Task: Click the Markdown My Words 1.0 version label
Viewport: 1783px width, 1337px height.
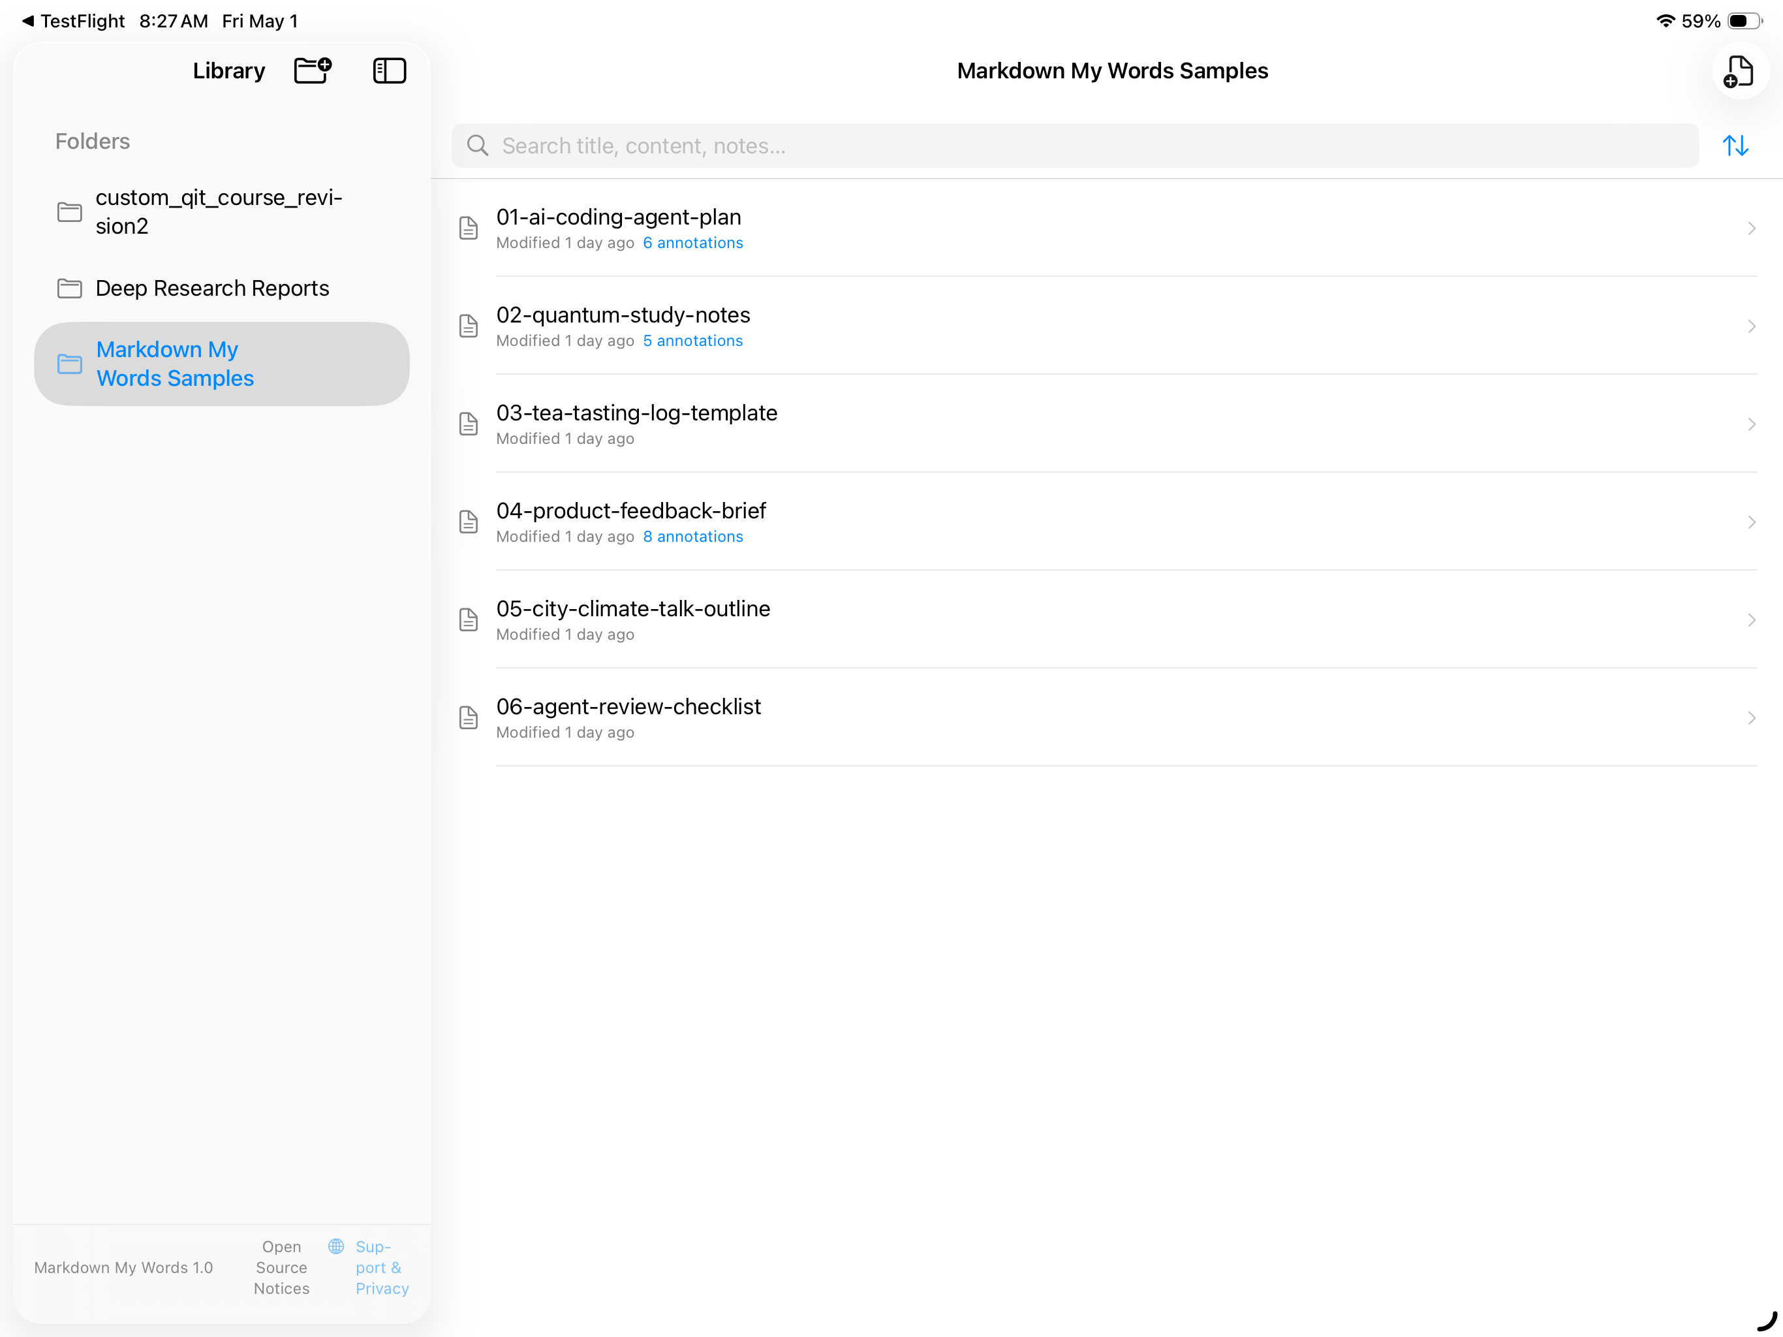Action: click(123, 1268)
